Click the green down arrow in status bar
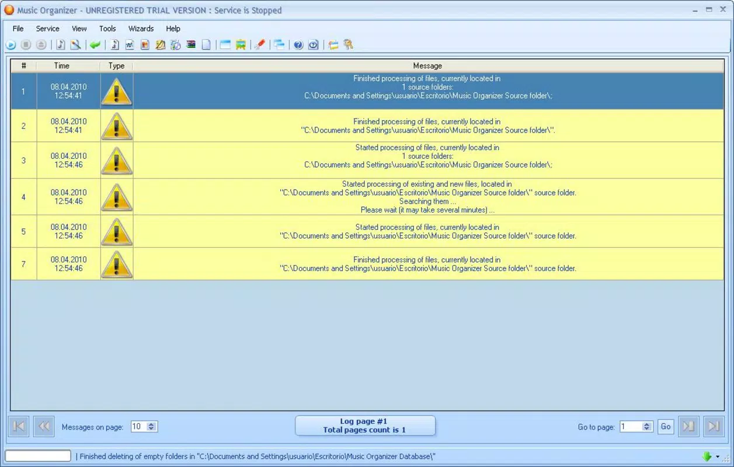This screenshot has width=734, height=467. 707,456
